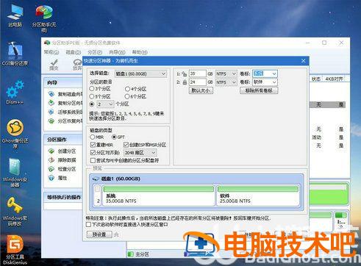Open partition 1 NTFS file system dropdown
Screen dimensions: 361x266
coord(226,73)
